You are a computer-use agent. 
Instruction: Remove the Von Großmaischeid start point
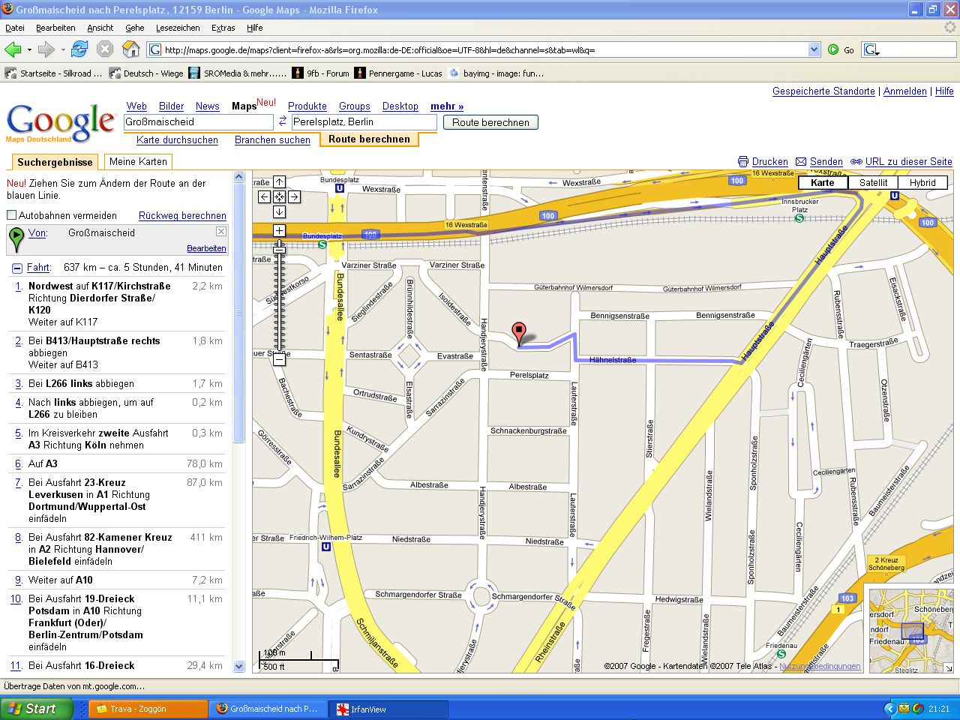pyautogui.click(x=221, y=232)
